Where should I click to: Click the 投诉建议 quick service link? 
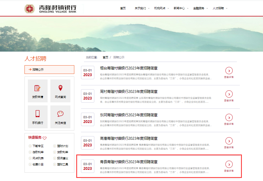point(62,158)
